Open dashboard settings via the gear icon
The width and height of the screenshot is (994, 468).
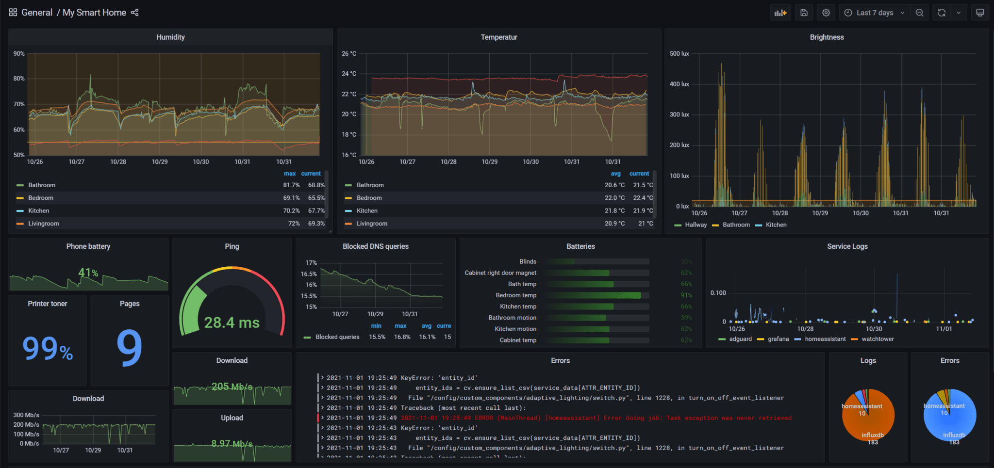(x=826, y=12)
